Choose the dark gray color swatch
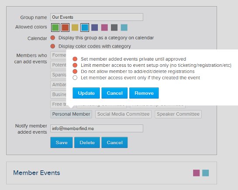The width and height of the screenshot is (238, 190). click(114, 28)
